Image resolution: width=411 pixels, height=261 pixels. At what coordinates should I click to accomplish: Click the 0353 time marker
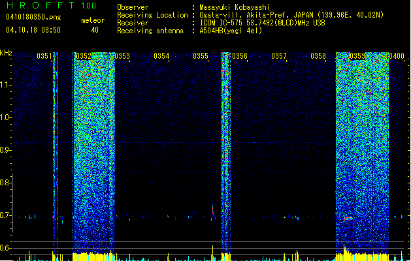coord(122,56)
